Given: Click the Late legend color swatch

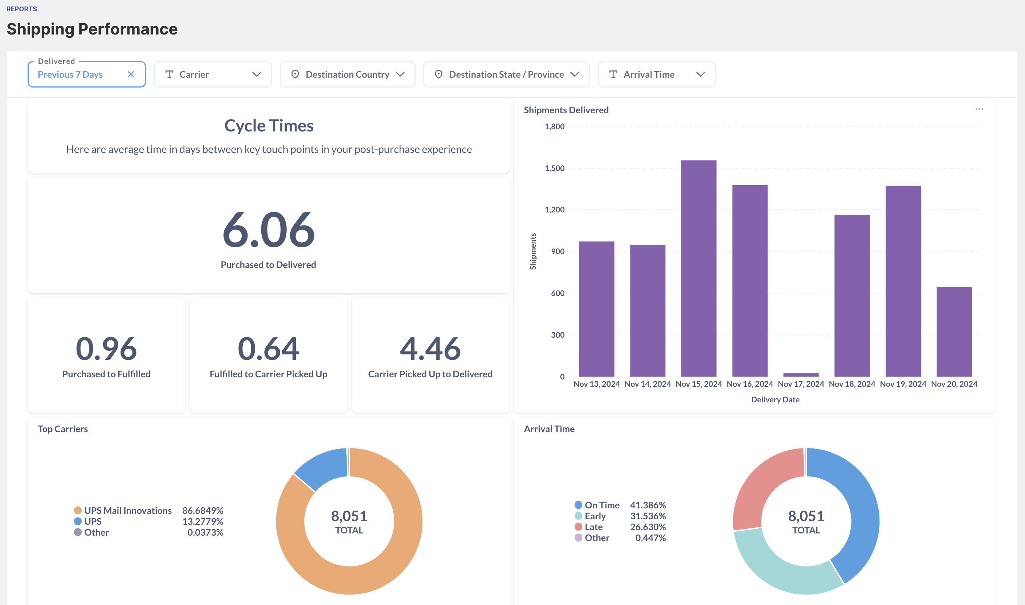Looking at the screenshot, I should (578, 527).
